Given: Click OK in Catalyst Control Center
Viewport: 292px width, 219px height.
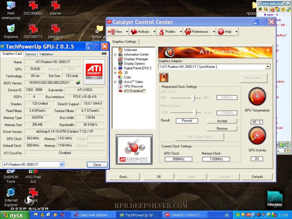Looking at the screenshot, I should (x=159, y=177).
